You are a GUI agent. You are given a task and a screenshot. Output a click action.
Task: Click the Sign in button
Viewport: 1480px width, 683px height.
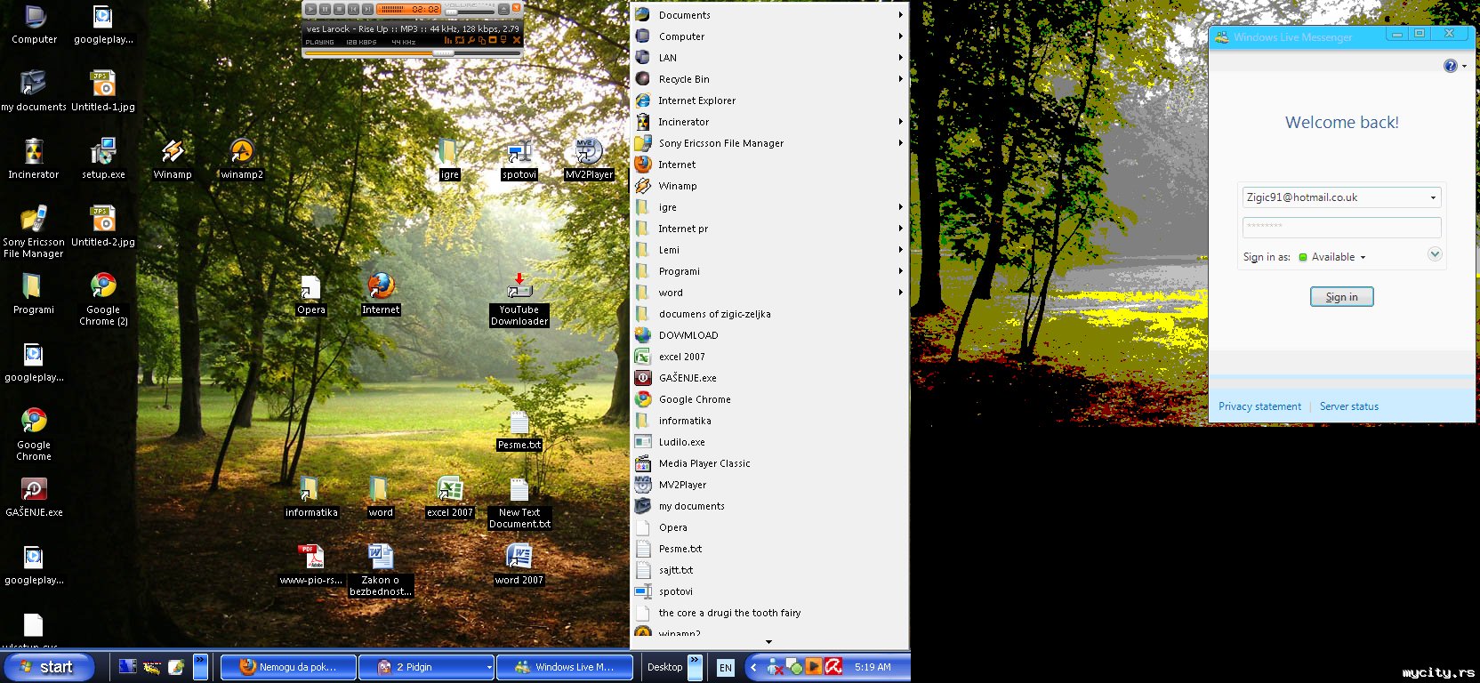[1341, 297]
